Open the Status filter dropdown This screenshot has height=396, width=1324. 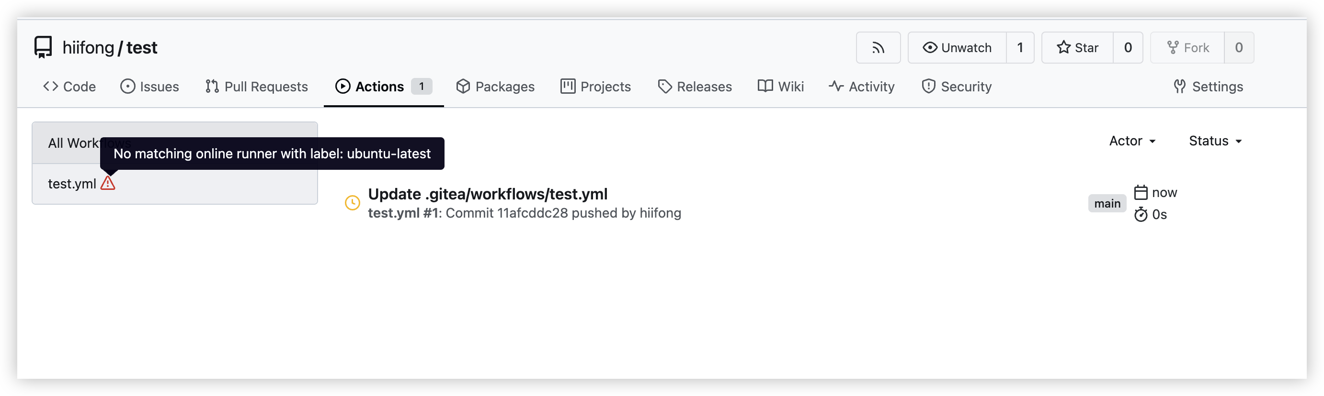(x=1215, y=141)
